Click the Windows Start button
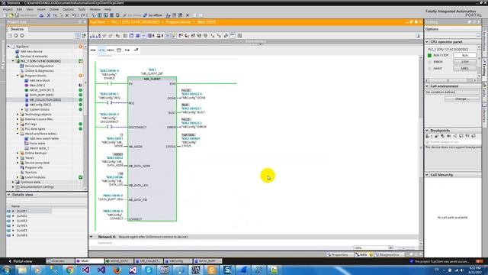Viewport: 488px width, 275px height. (7, 270)
